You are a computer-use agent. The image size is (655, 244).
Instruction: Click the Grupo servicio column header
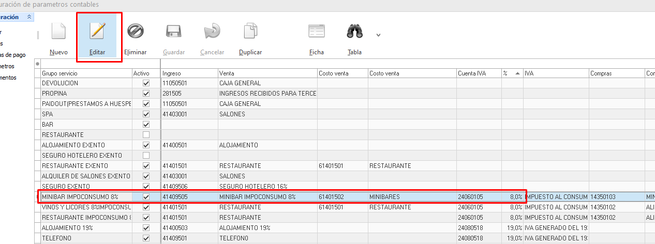tap(86, 73)
